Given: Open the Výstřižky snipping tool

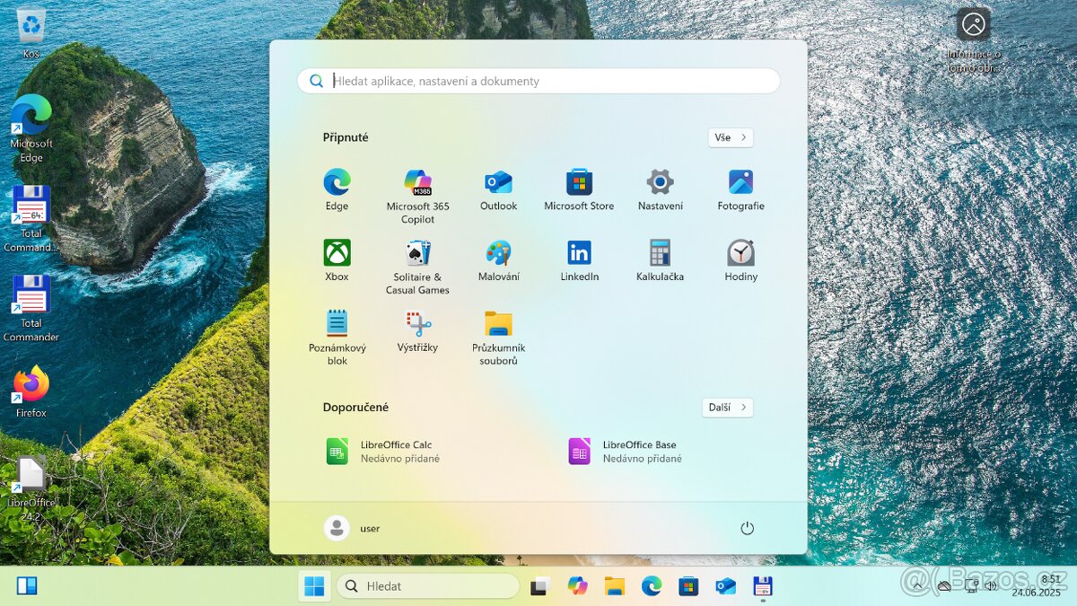Looking at the screenshot, I should (416, 326).
